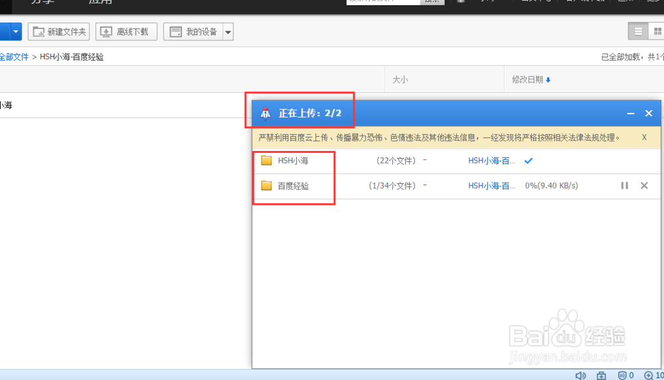Click the 搜索 search button
Screen dimensions: 664x380
432,1
